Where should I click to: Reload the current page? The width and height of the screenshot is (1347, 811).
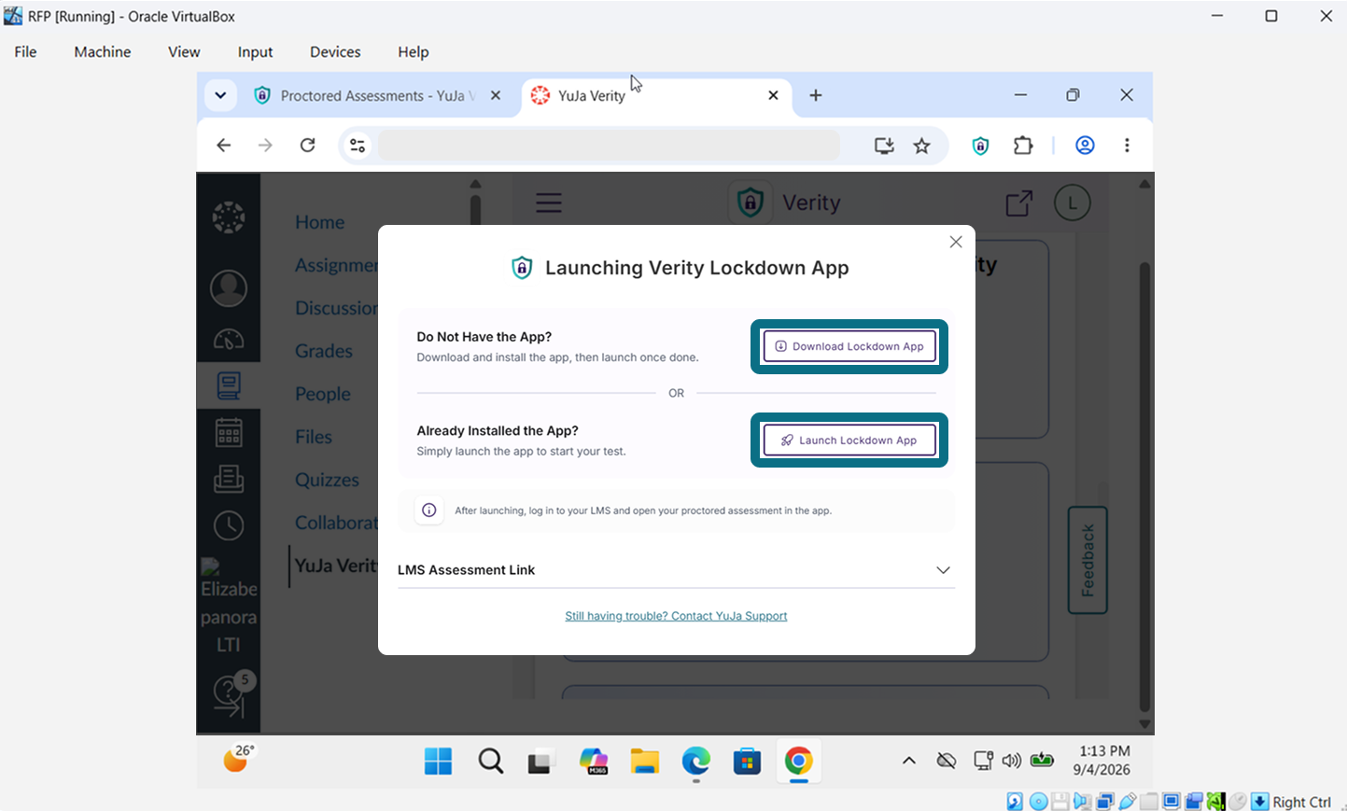(307, 145)
